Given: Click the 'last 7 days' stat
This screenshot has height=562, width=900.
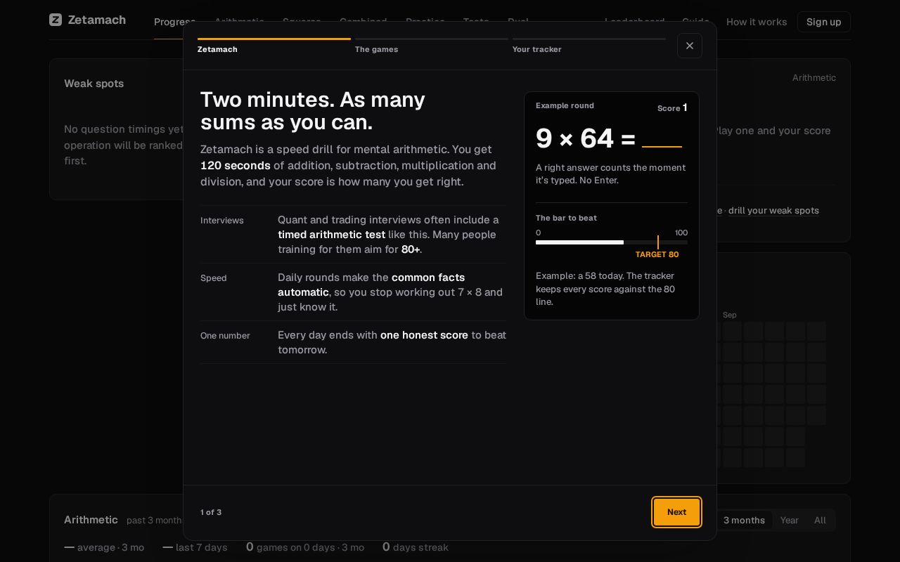Looking at the screenshot, I should [195, 547].
